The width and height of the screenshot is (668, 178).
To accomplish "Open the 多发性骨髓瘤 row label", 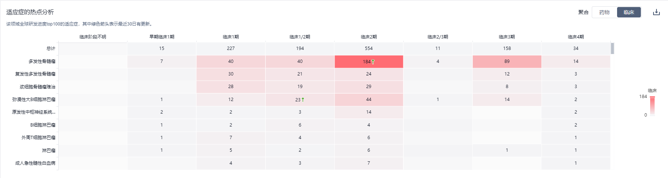I will pyautogui.click(x=42, y=61).
